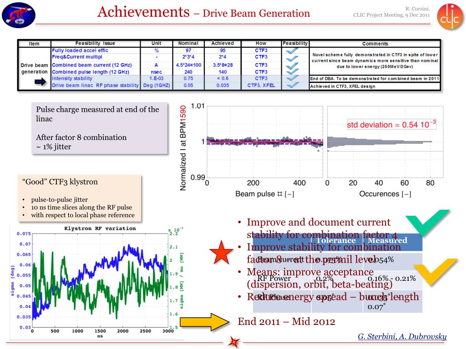Click 'Drive beam linac RF phase stability' entry
The height and width of the screenshot is (349, 466).
(x=96, y=85)
